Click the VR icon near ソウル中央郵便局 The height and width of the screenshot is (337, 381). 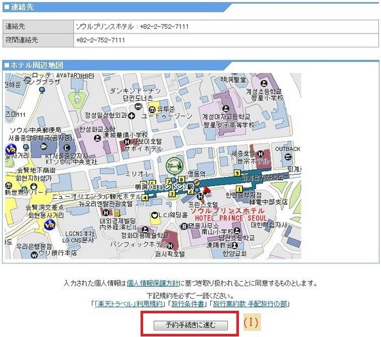click(11, 149)
